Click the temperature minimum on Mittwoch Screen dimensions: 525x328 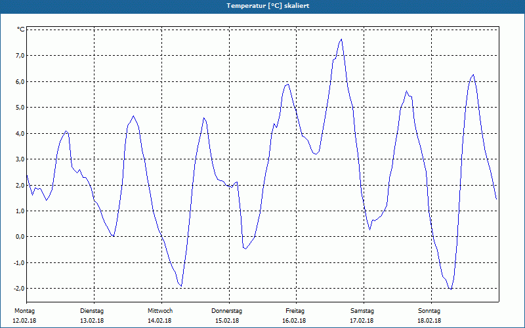tap(181, 286)
